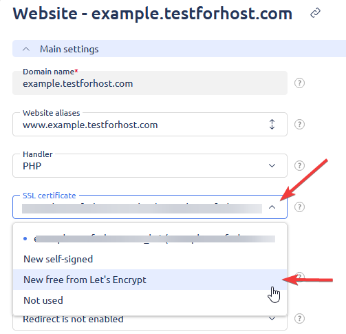Open help for the SSL certificate field
This screenshot has height=334, width=346.
click(299, 207)
